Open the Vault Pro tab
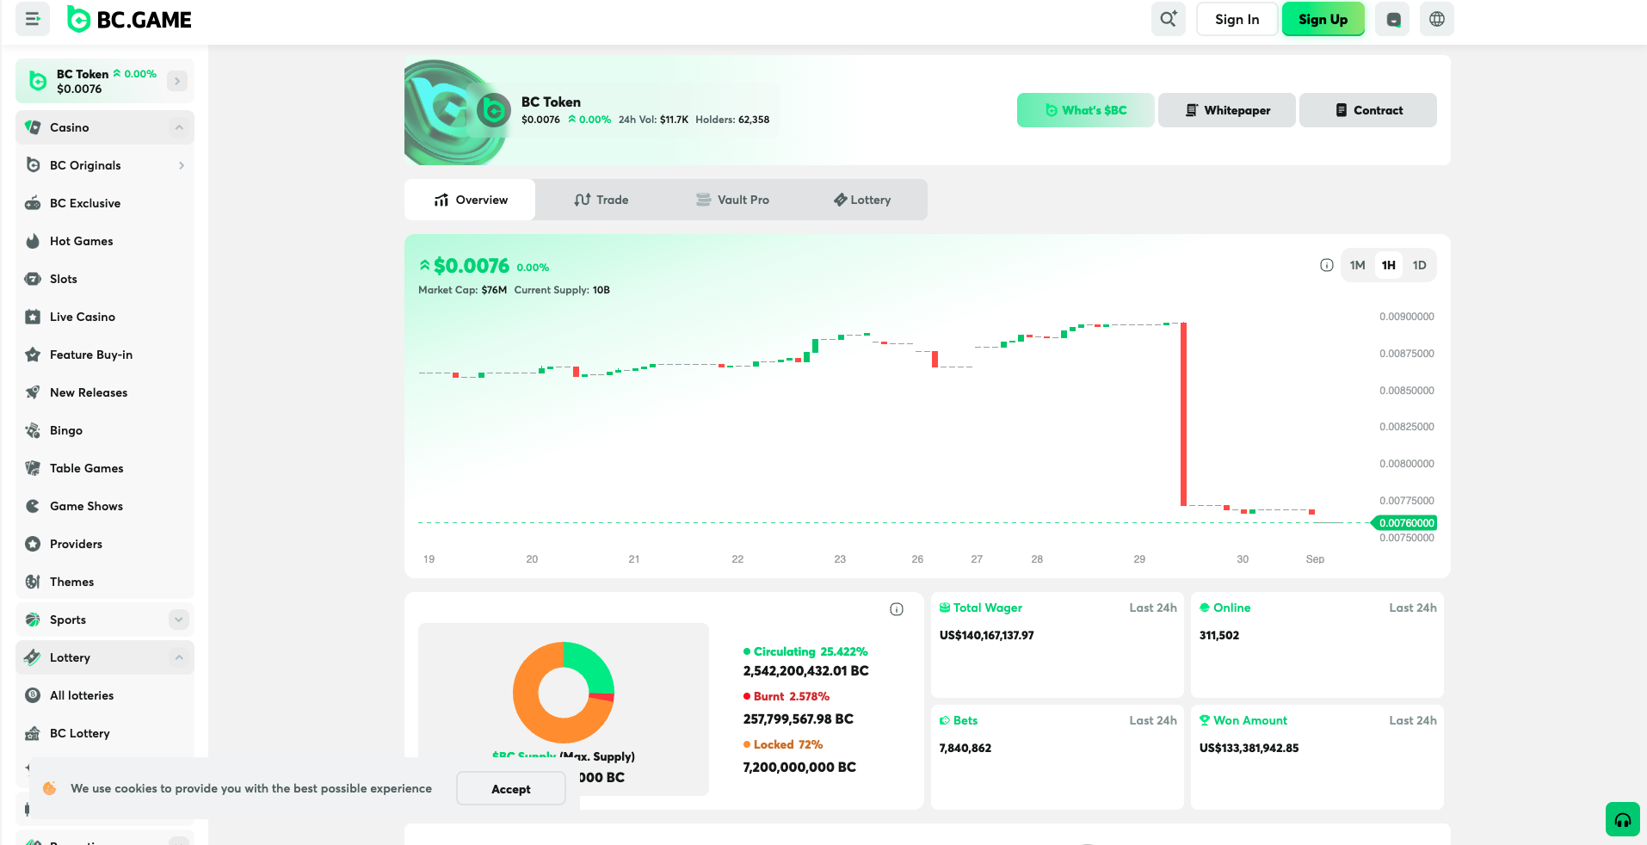 [x=731, y=200]
